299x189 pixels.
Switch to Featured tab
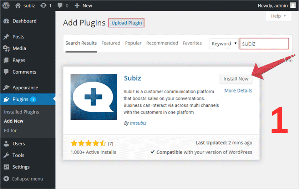(x=111, y=43)
